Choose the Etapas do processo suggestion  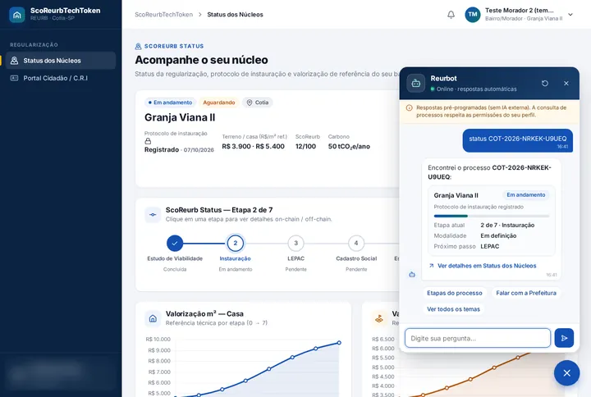[455, 293]
